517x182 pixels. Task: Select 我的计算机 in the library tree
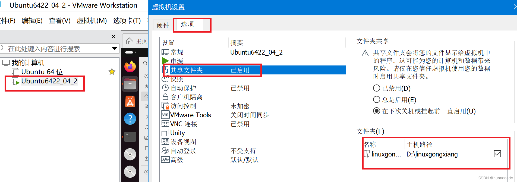click(x=28, y=63)
